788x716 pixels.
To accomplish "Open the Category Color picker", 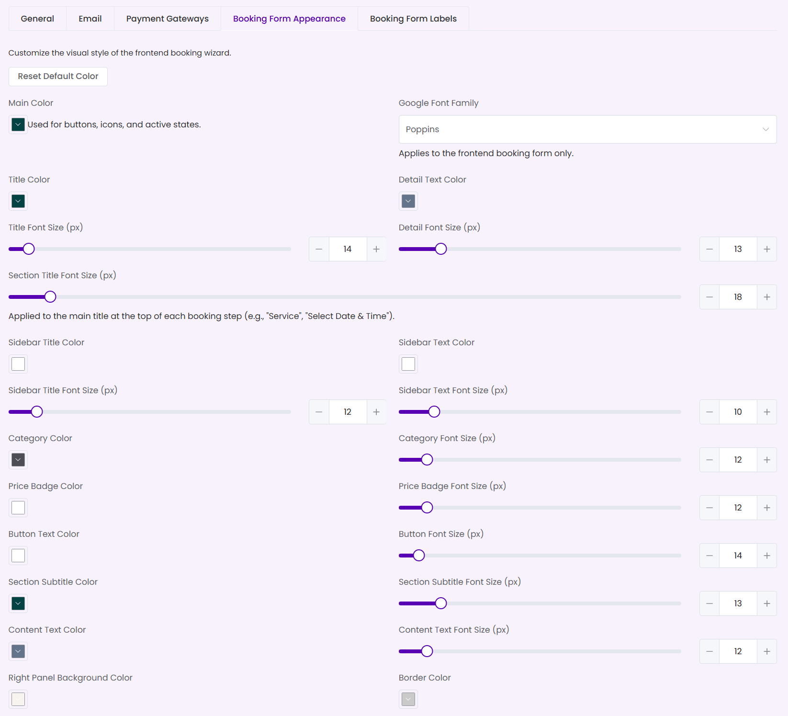I will [x=18, y=460].
